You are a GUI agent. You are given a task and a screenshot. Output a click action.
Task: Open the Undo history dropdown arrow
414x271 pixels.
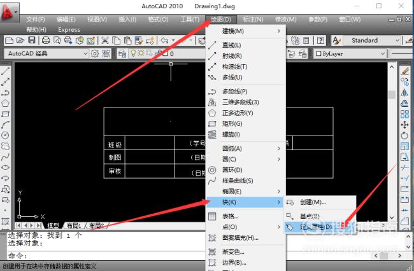(x=173, y=40)
